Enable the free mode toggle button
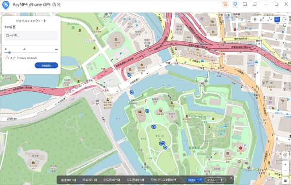The width and height of the screenshot is (291, 185). pyautogui.click(x=195, y=180)
